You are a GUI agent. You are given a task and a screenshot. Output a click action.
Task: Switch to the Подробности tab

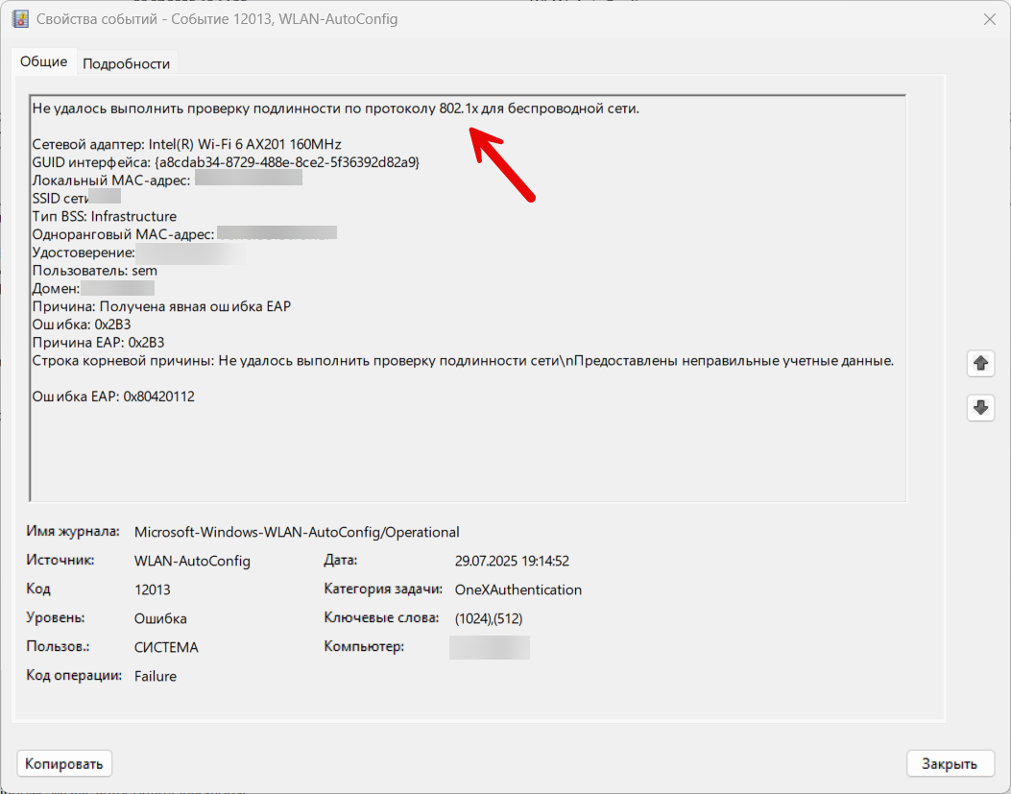coord(126,63)
